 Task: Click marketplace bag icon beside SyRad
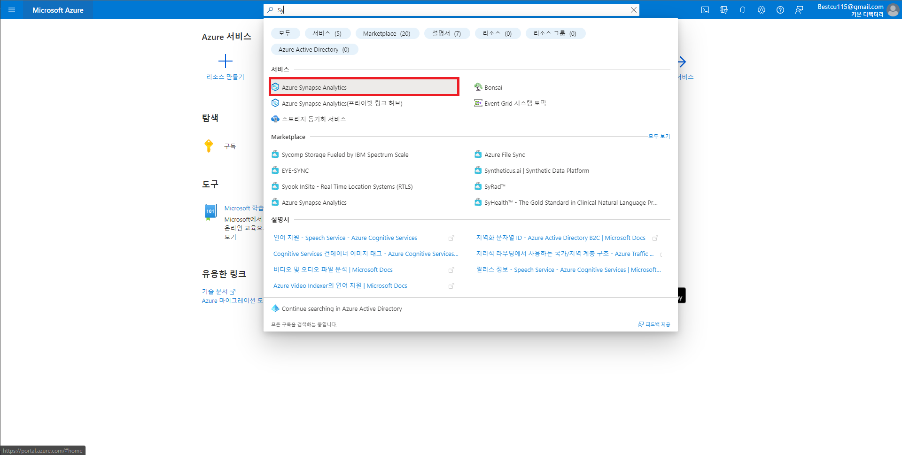click(x=478, y=186)
